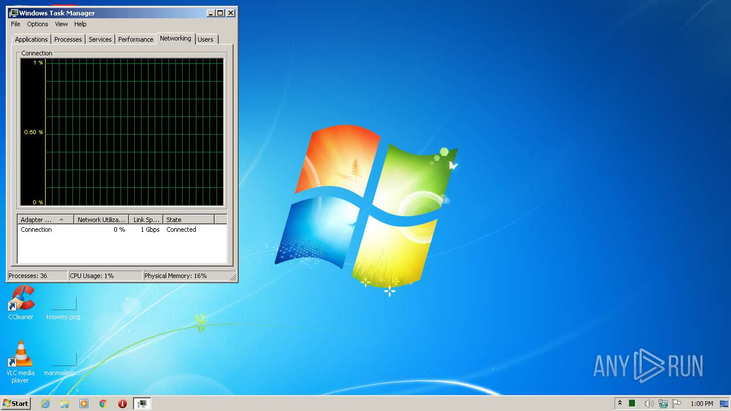The height and width of the screenshot is (411, 731).
Task: Minimize the Task Manager window
Action: 211,13
